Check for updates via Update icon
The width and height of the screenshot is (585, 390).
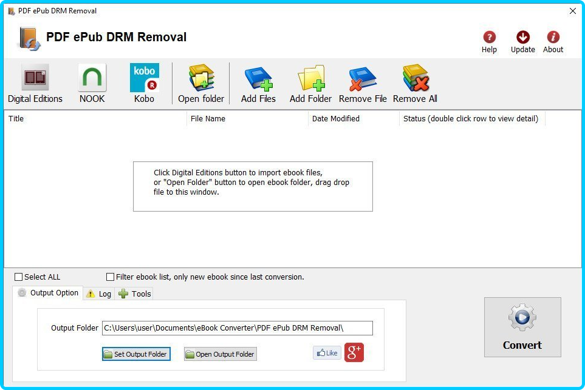click(522, 37)
